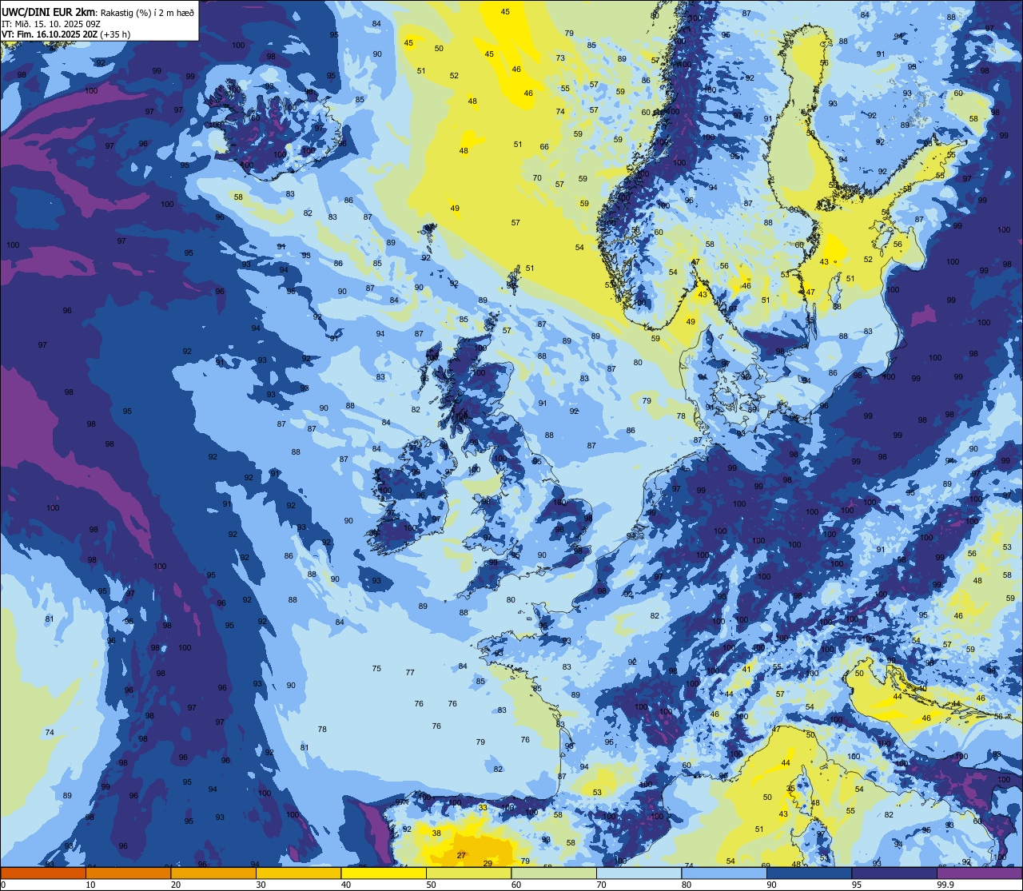Click the map value 27 over Spain
Screen dimensions: 1023x891
coord(461,855)
